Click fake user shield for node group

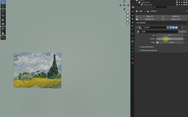click(x=179, y=32)
